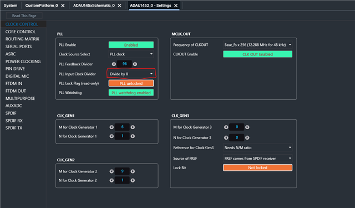Open FTDM IN settings page
Viewport: 355px width, 208px height.
tap(13, 83)
